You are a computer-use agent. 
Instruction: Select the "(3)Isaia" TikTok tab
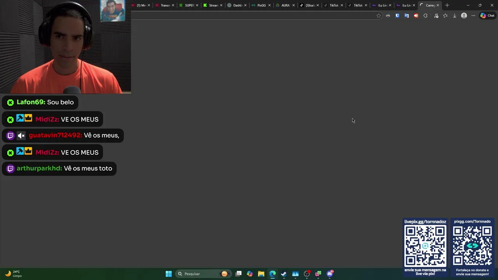[309, 5]
